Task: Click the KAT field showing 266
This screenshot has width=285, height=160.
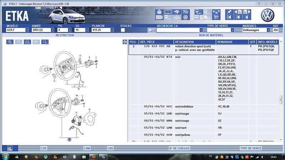Action: click(275, 30)
